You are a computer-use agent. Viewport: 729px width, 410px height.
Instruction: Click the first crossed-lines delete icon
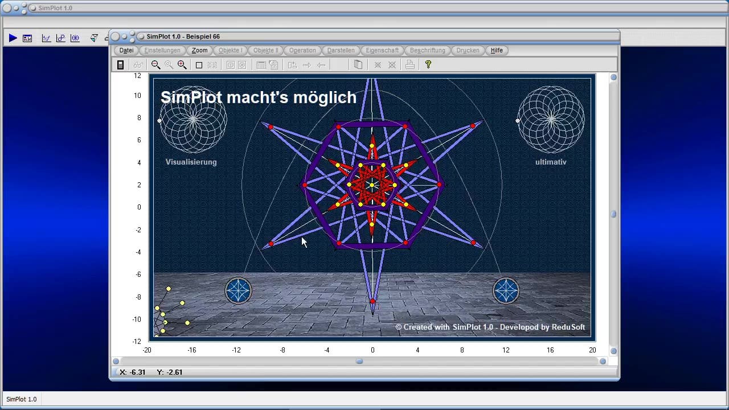point(377,65)
